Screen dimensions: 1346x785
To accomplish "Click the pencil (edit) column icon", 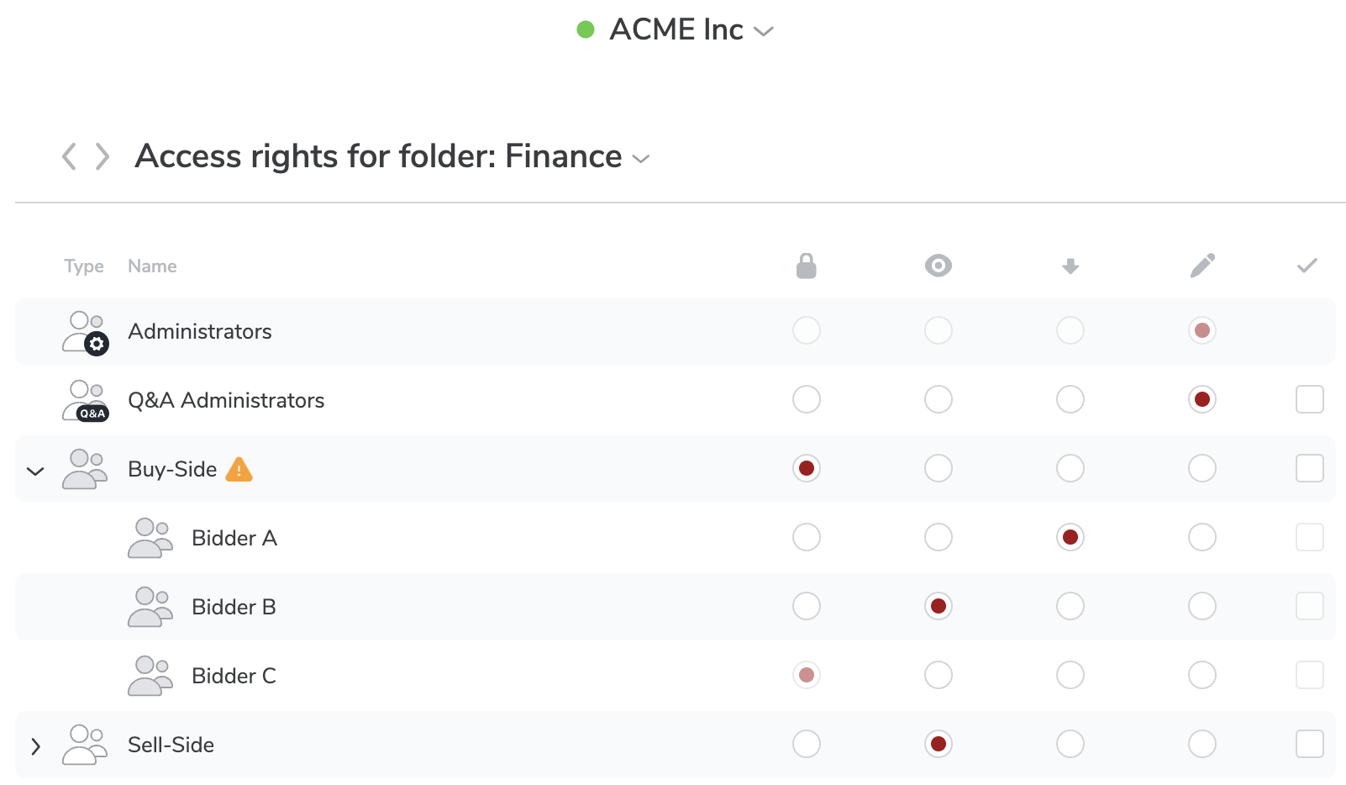I will (1202, 266).
